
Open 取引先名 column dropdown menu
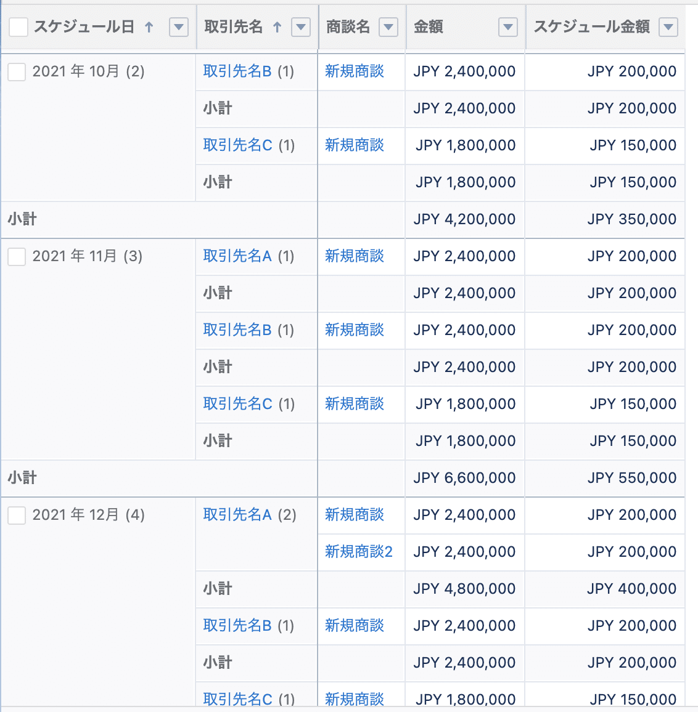pyautogui.click(x=301, y=27)
